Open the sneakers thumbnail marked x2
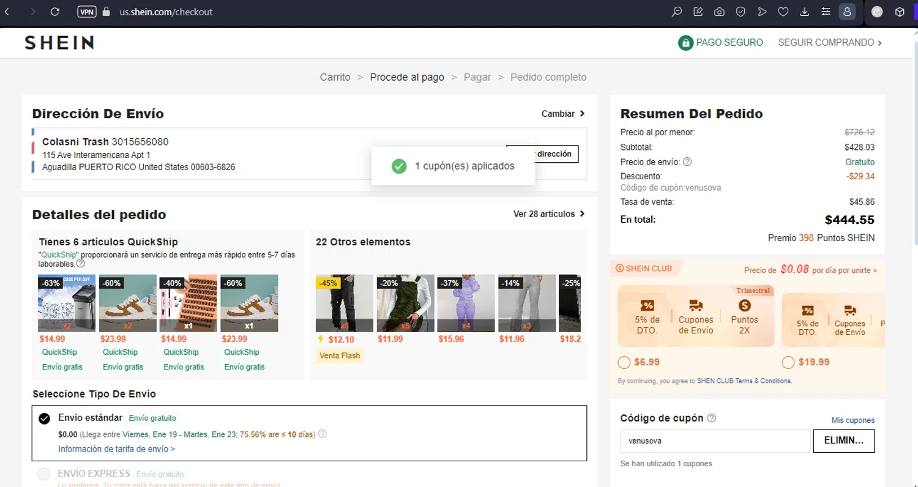This screenshot has width=918, height=487. (x=128, y=303)
